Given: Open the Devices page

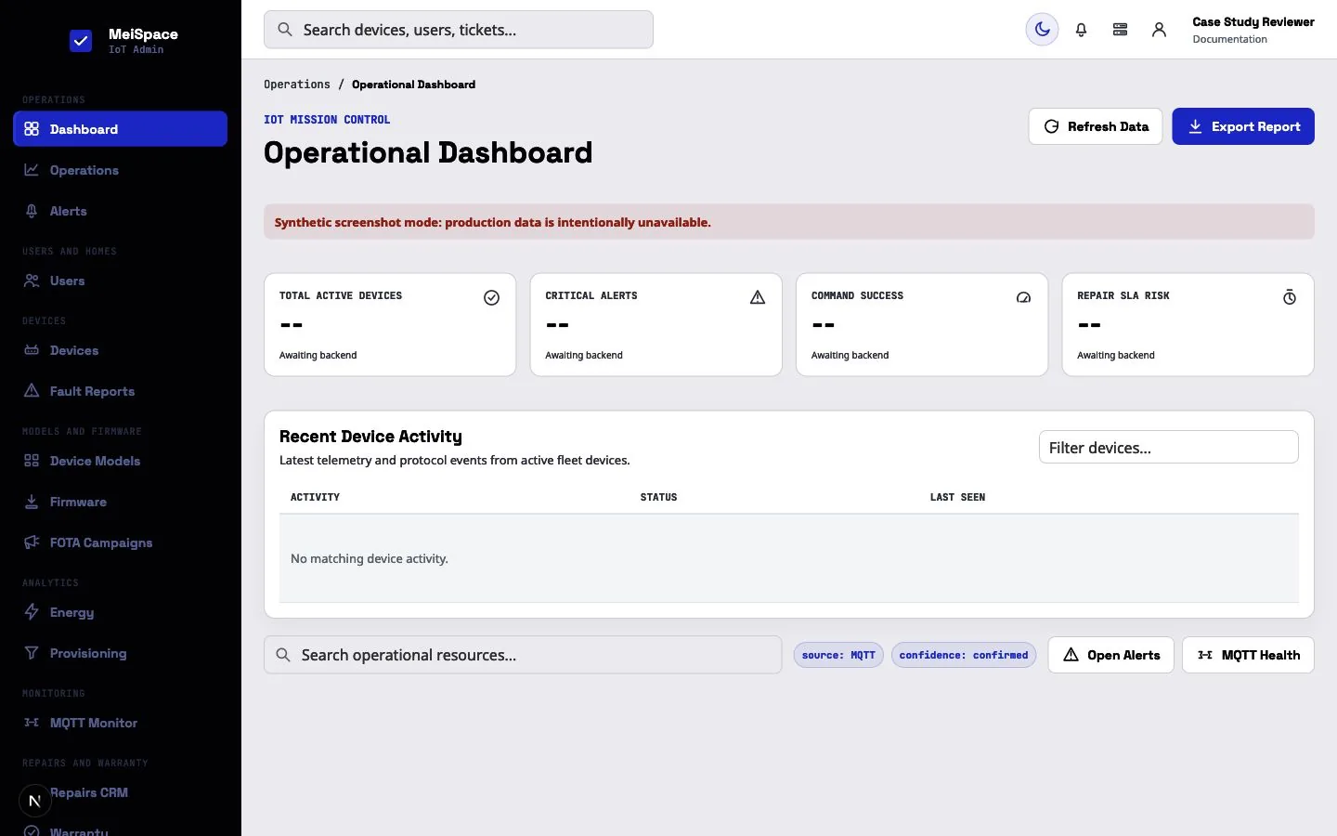Looking at the screenshot, I should (x=120, y=350).
